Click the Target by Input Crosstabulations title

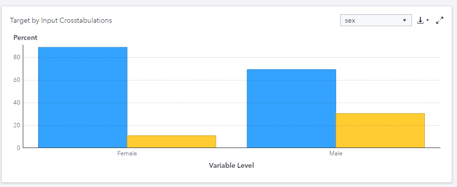click(x=61, y=20)
